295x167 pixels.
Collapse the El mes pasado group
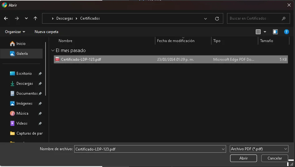[x=53, y=50]
